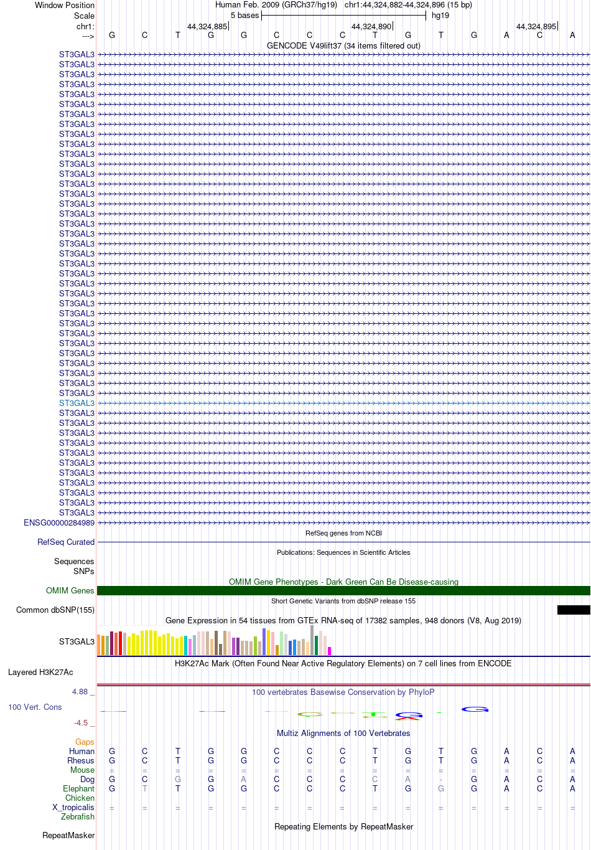Click 'Human Feb. 2009 (GRCh37/hg19)' assembly text
Screen dimensions: 591x850
tap(276, 4)
